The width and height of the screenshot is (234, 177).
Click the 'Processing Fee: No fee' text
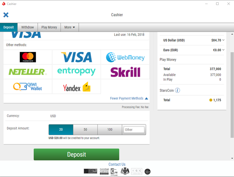coord(135,107)
